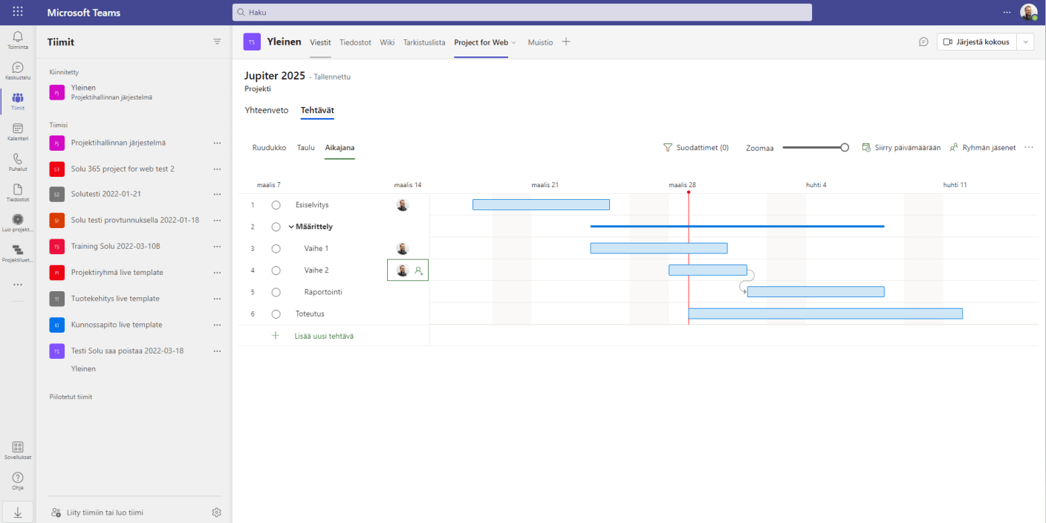The width and height of the screenshot is (1046, 523).
Task: Select Tiimit teams icon in sidebar
Action: pos(18,101)
